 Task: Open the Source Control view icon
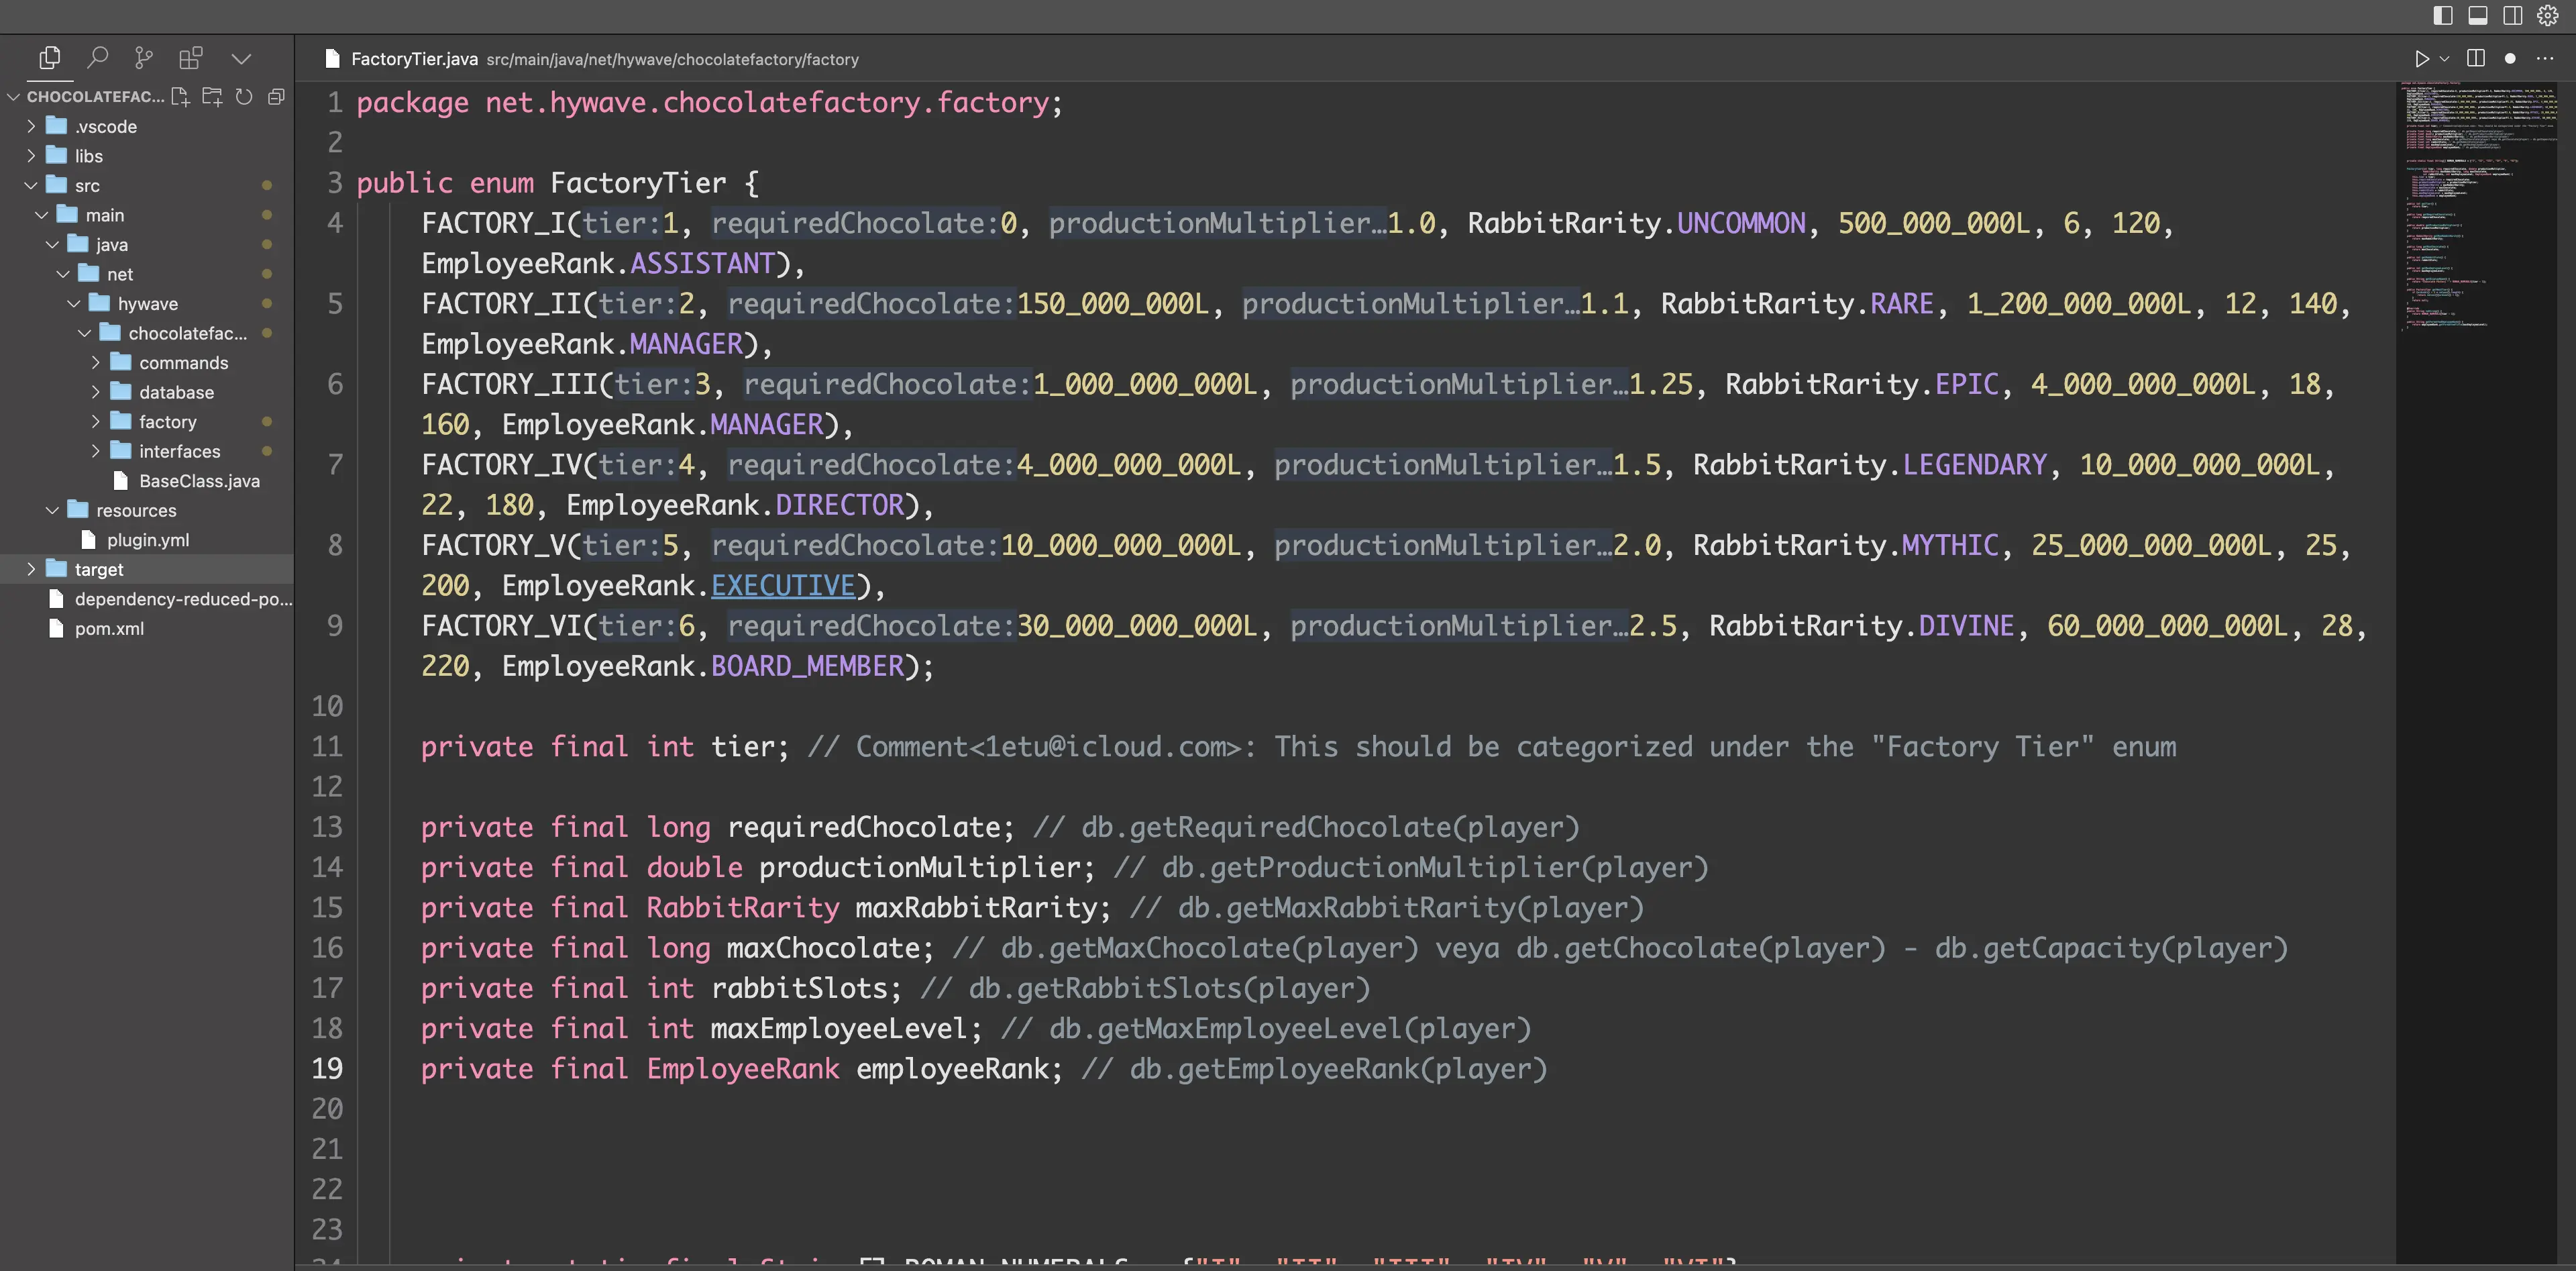pyautogui.click(x=144, y=58)
